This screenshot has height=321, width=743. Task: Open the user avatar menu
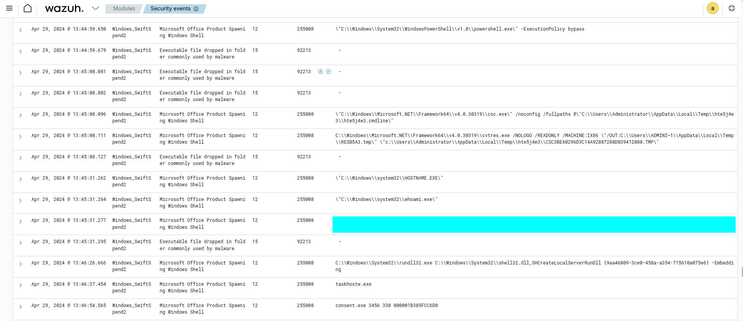coord(712,8)
